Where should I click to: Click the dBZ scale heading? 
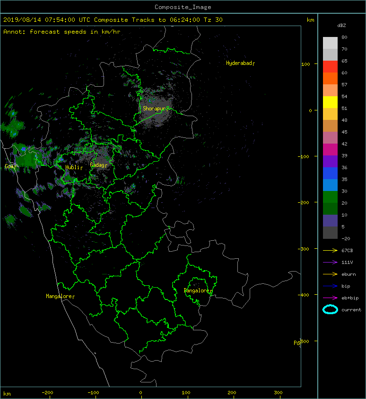coord(341,26)
